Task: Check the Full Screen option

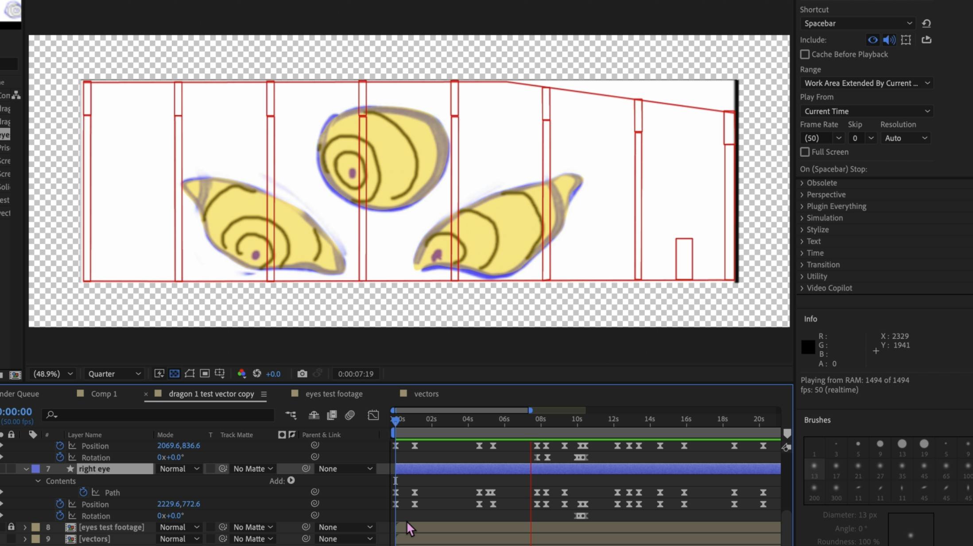Action: pos(805,152)
